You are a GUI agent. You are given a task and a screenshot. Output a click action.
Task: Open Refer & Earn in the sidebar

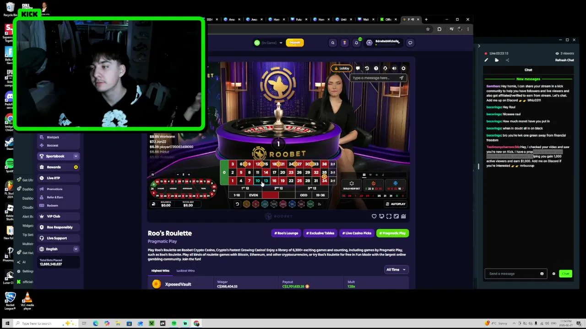55,197
